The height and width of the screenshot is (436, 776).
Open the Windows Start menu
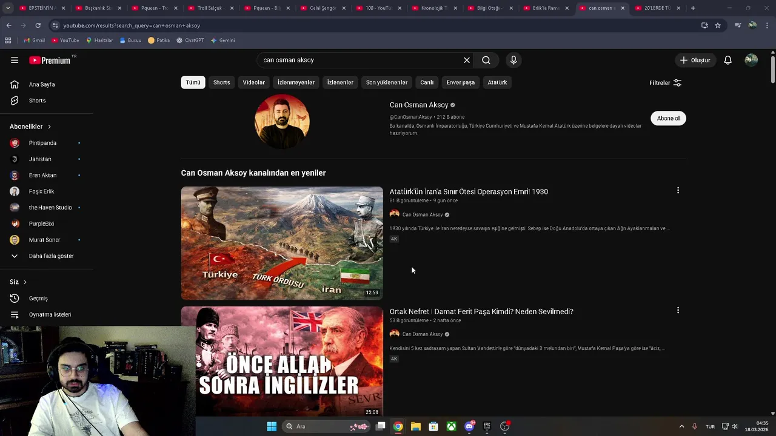tap(272, 426)
